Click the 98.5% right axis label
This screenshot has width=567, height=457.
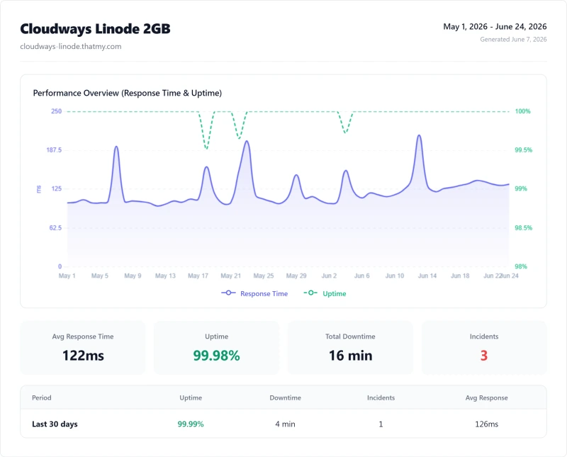[x=523, y=227]
